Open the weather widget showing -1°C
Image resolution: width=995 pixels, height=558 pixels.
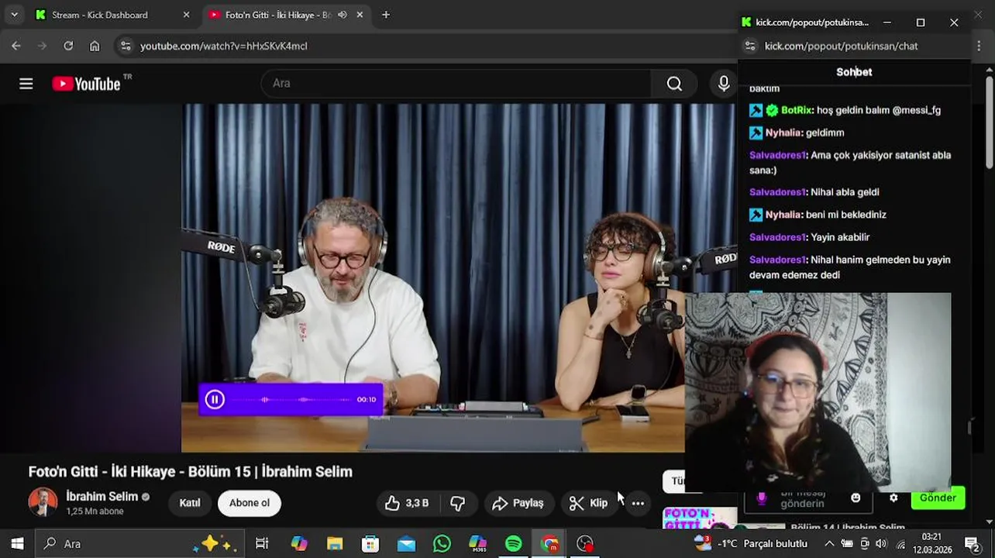click(750, 543)
